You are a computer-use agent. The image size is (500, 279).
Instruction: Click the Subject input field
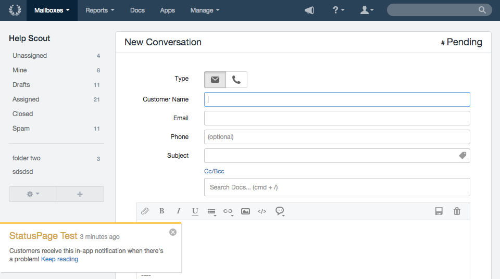coord(337,156)
